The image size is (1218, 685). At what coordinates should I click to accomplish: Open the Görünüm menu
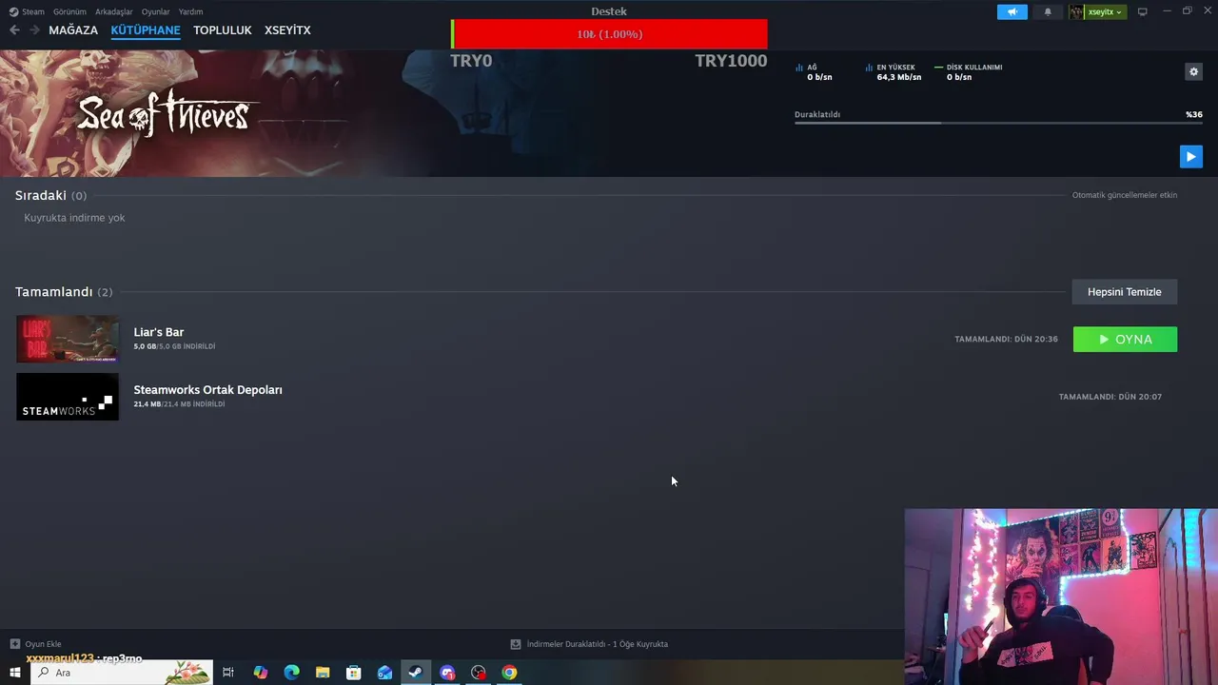click(69, 11)
